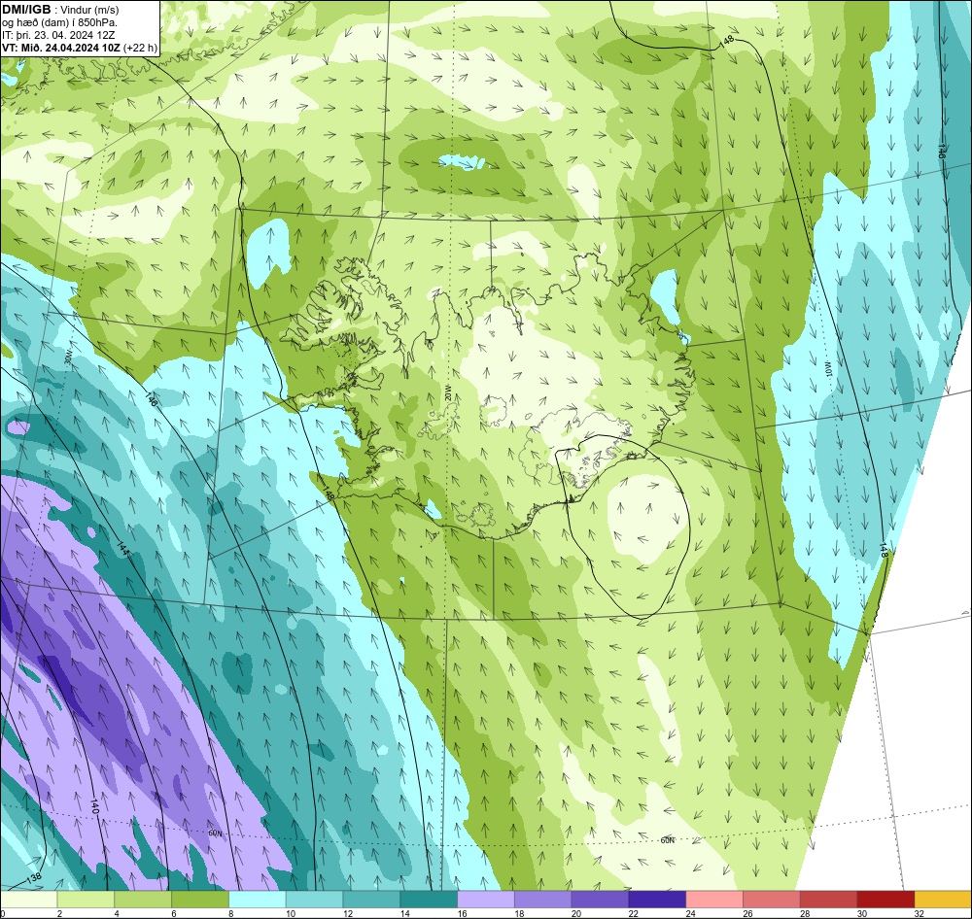Pick the 6–8 m/s dark green legend swatch
Screen dimensions: 972x919
click(199, 900)
